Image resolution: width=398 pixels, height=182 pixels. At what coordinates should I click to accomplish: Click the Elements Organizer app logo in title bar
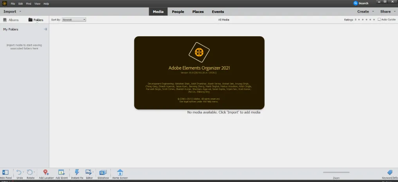click(x=4, y=4)
